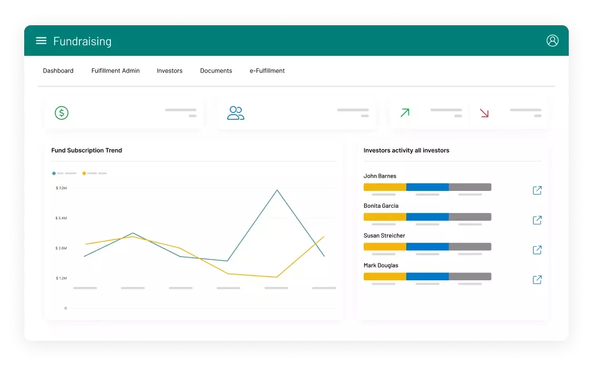Viewport: 594px width, 366px height.
Task: Click the red downward trend arrow
Action: (x=484, y=113)
